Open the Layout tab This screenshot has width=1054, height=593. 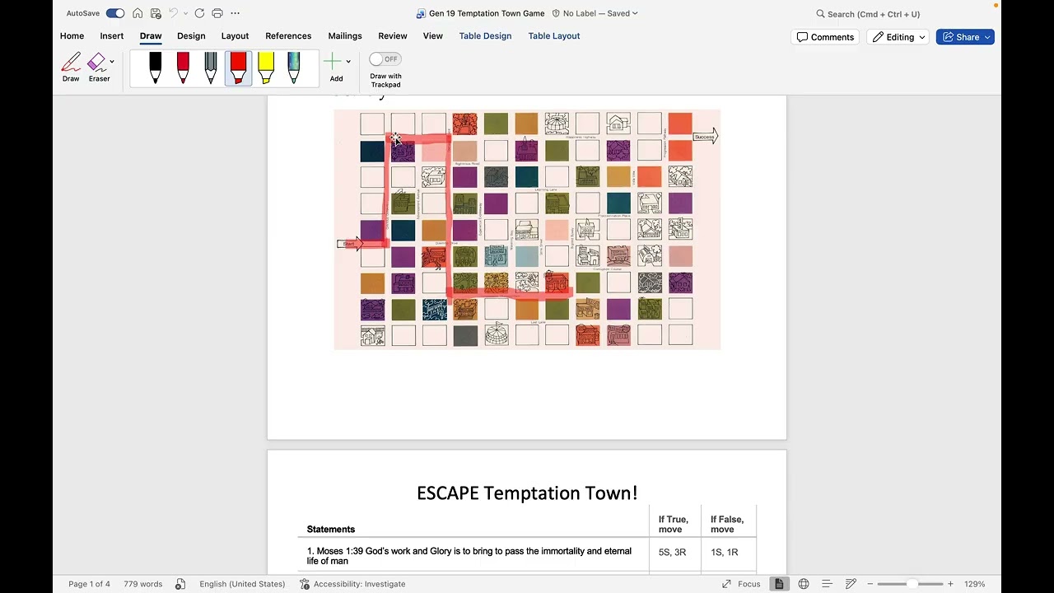(235, 36)
